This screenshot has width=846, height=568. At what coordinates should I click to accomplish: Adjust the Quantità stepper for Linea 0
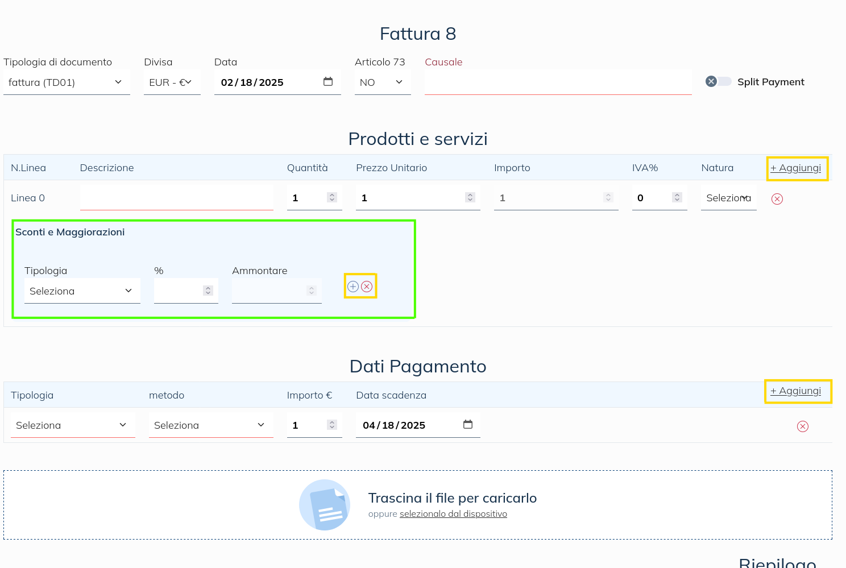point(332,197)
